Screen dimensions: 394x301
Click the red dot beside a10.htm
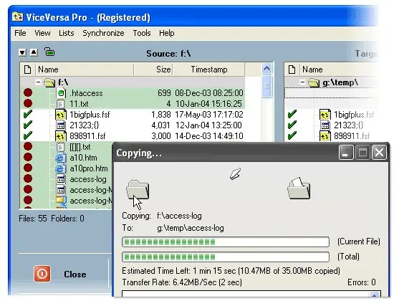pos(28,157)
